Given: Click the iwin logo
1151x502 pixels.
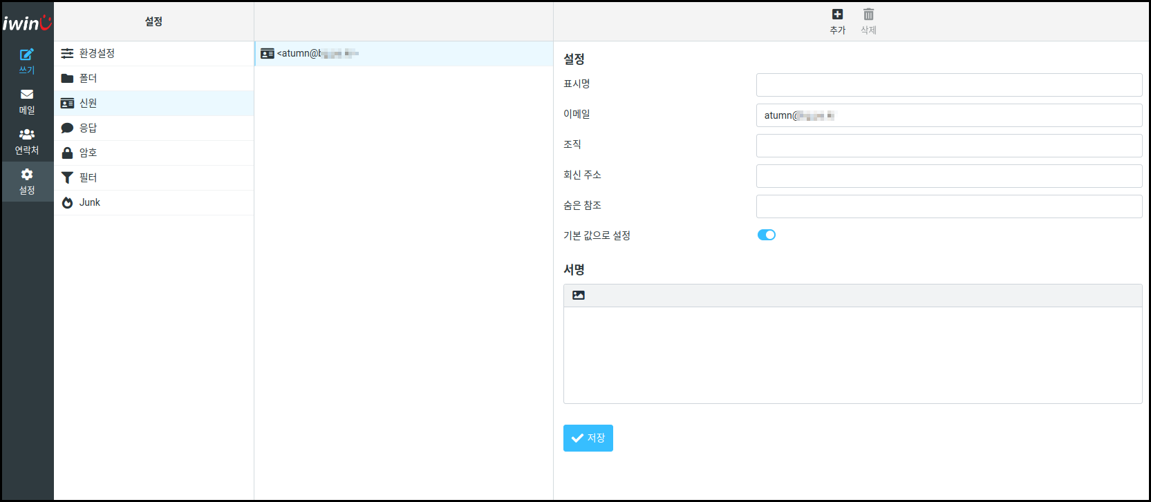Looking at the screenshot, I should click(27, 23).
